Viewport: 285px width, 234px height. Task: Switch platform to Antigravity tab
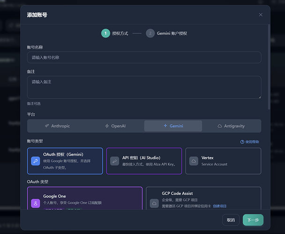(x=231, y=126)
